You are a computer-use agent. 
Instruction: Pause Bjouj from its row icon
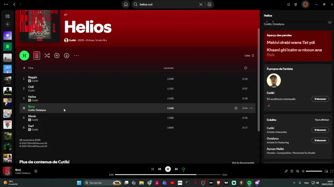click(24, 108)
